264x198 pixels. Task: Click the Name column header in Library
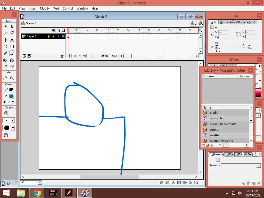(x=225, y=108)
